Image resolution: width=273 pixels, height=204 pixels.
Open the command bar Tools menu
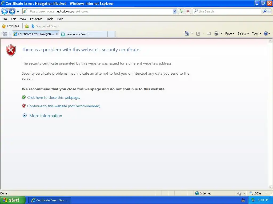[256, 33]
